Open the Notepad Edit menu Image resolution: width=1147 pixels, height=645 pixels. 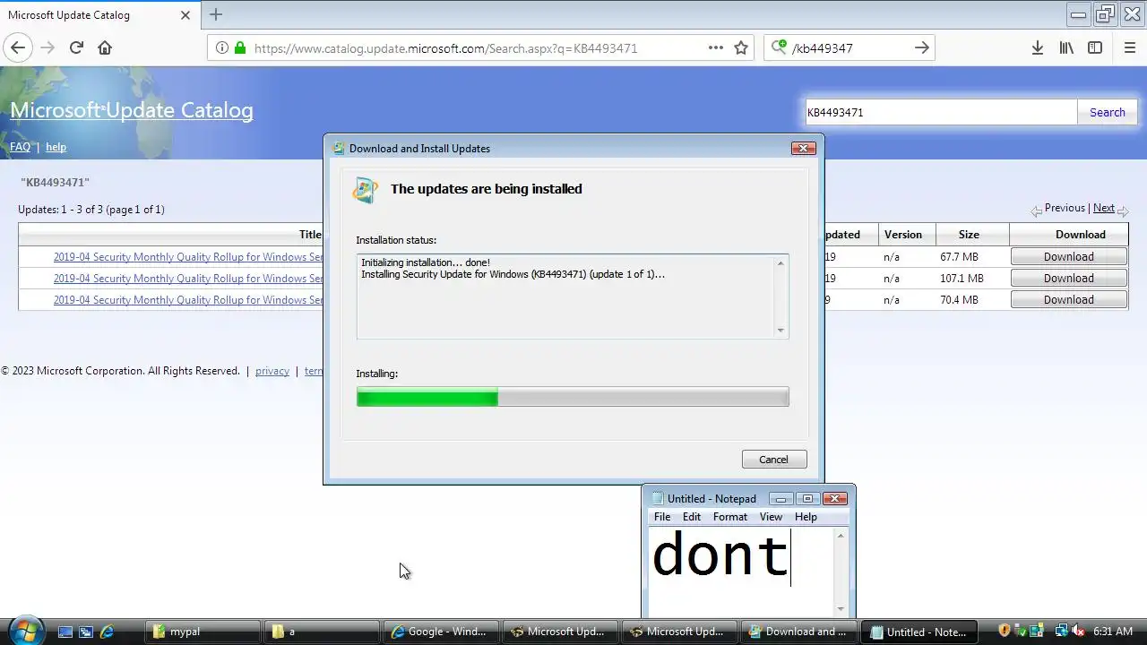692,517
